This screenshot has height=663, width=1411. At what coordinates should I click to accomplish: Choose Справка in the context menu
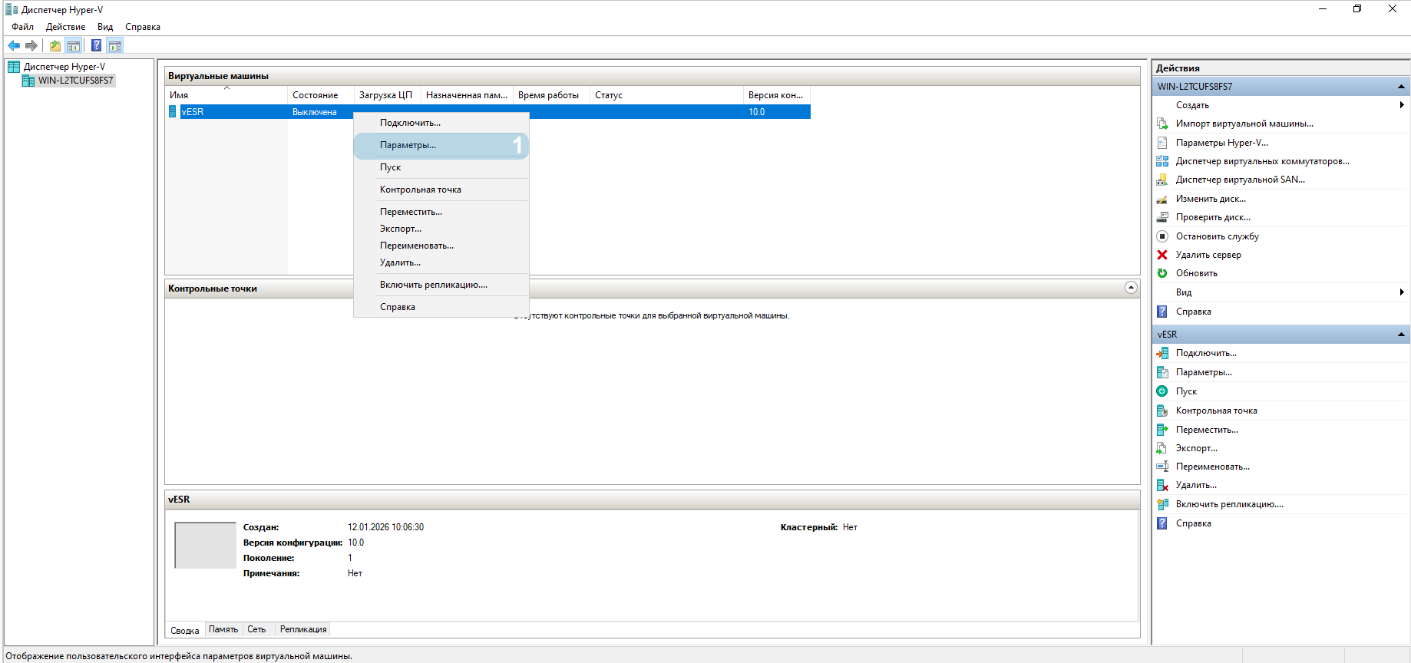[x=441, y=307]
